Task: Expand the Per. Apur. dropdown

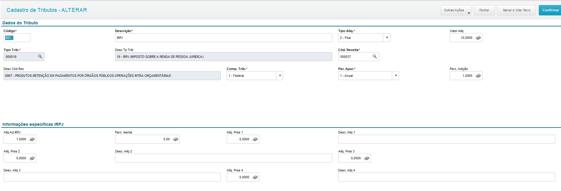Action: pyautogui.click(x=396, y=76)
